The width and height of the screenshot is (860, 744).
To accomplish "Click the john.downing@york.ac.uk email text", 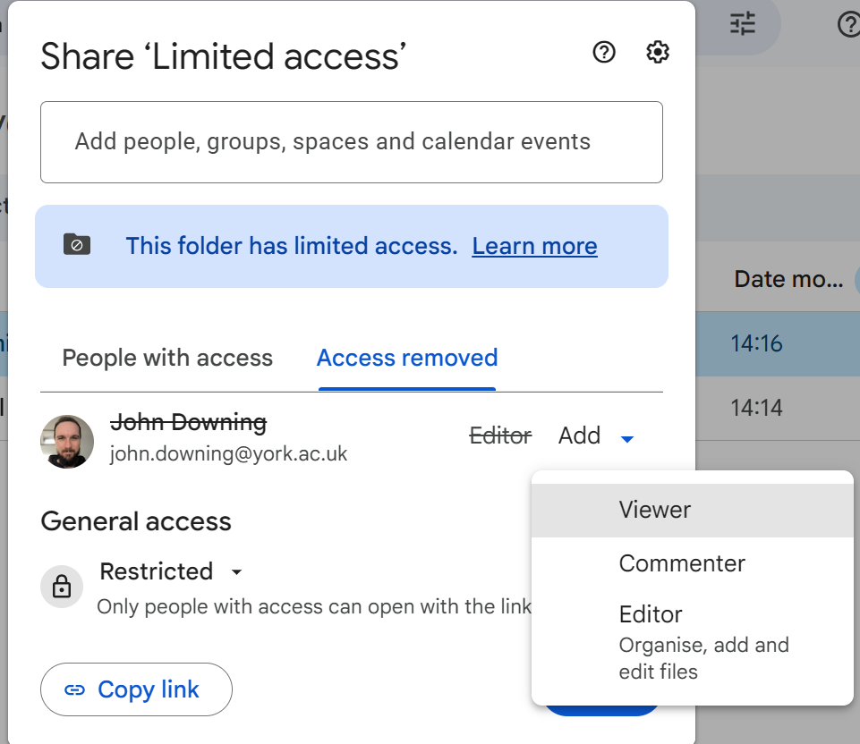I will pos(228,454).
